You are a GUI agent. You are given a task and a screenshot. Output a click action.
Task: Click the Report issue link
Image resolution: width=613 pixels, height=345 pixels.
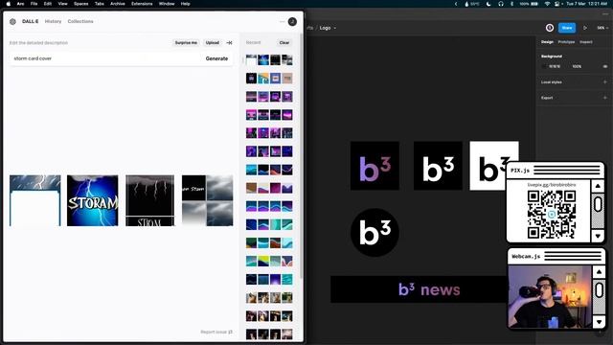tap(216, 332)
